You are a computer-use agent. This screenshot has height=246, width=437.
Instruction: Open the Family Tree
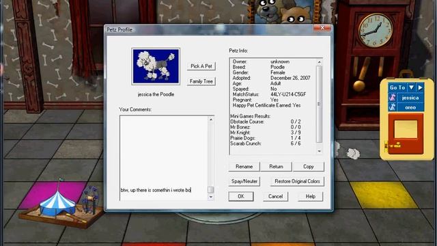point(201,81)
